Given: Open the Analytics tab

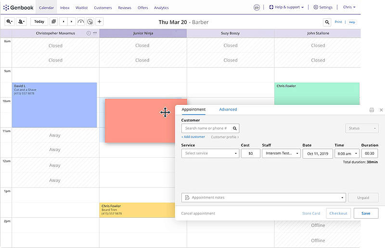Looking at the screenshot, I should (x=161, y=8).
